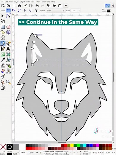The height and width of the screenshot is (155, 116).
Task: Select the Spray tool
Action: tap(8, 66)
